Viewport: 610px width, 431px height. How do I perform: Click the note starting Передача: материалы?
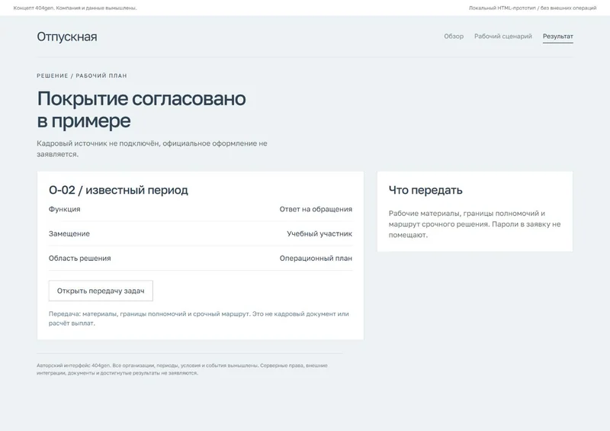pyautogui.click(x=199, y=318)
